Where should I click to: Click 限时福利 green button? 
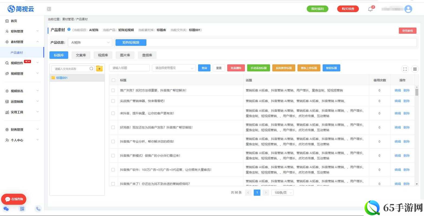(317, 9)
